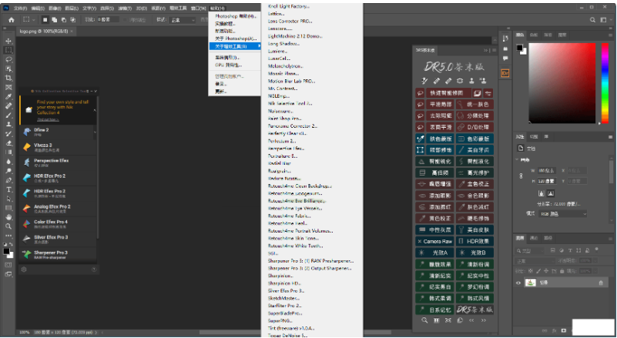Image resolution: width=617 pixels, height=338 pixels.
Task: Click the HDR效果 button in DR panel
Action: 474,242
